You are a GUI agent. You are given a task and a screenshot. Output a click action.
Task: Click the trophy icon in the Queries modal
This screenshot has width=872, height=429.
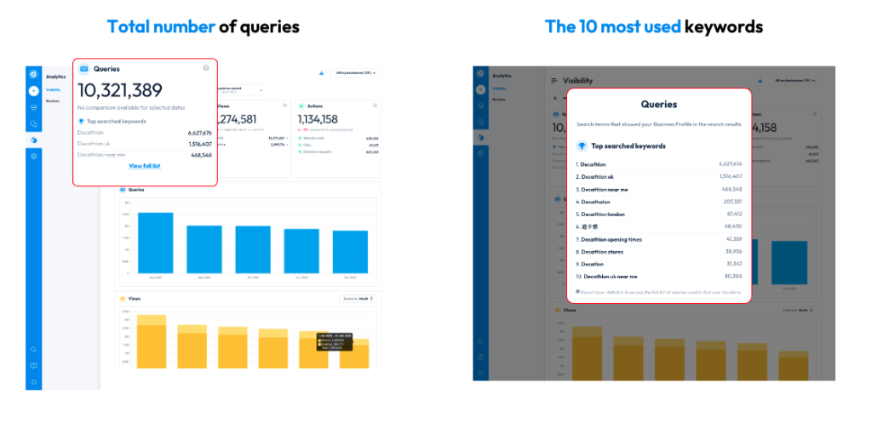[582, 146]
